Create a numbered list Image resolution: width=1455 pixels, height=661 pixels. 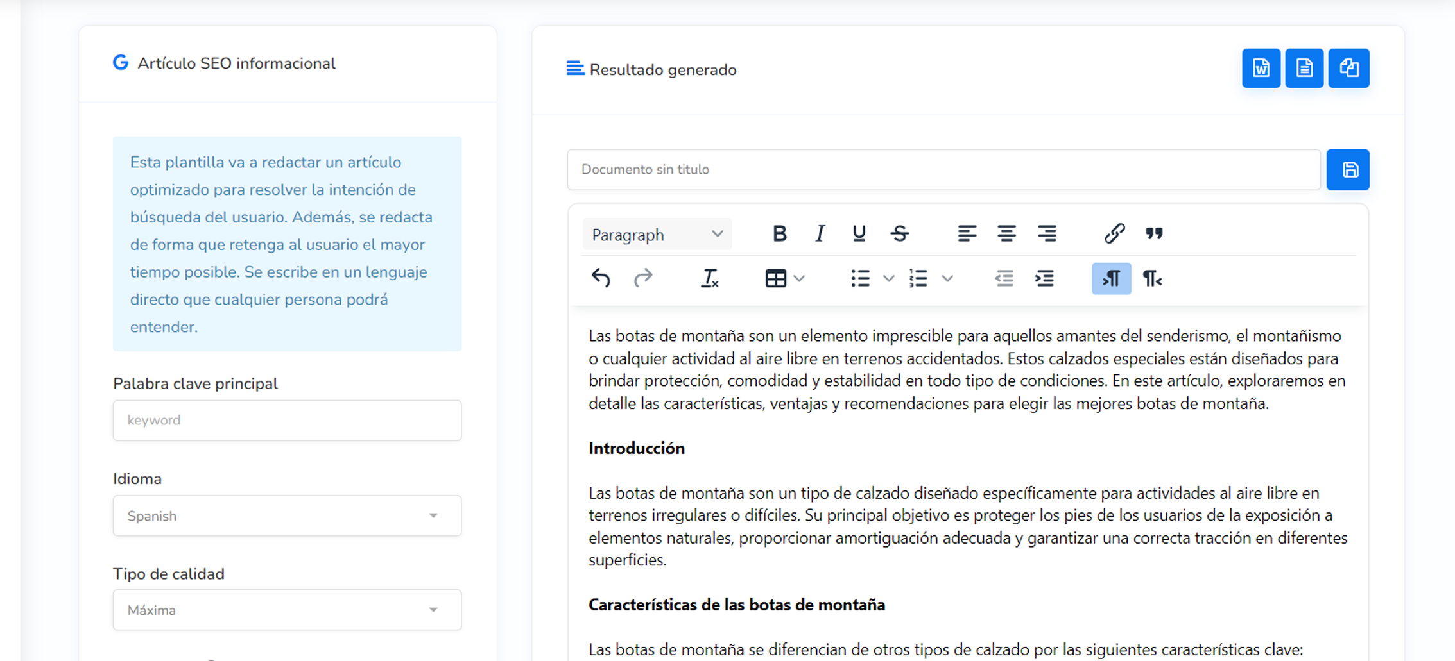point(918,278)
